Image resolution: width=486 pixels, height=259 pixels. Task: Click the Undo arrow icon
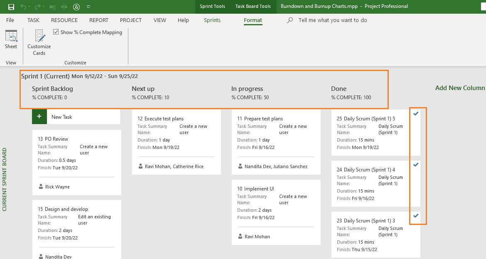[x=23, y=7]
